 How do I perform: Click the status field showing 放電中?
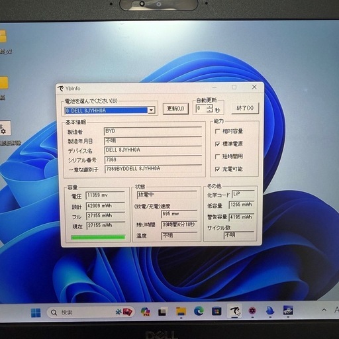[167, 195]
